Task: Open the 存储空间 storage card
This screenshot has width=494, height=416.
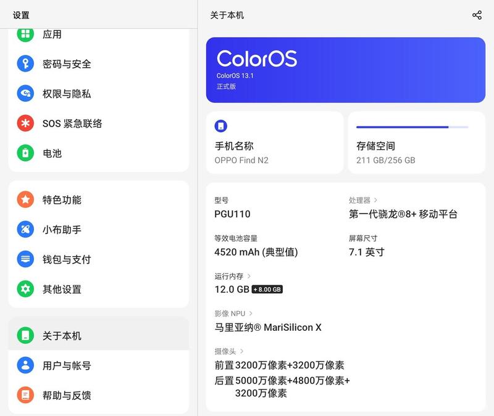Action: coord(416,143)
